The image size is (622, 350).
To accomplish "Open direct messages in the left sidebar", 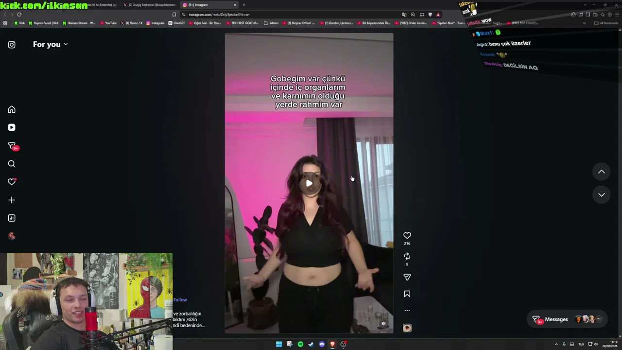I will (x=12, y=146).
